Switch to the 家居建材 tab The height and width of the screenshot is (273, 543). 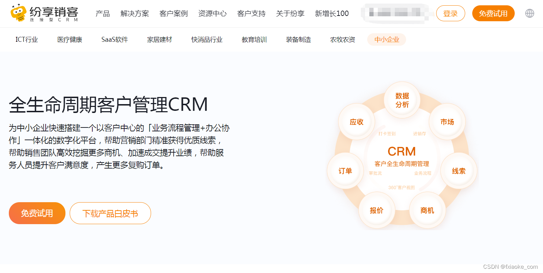tap(160, 40)
